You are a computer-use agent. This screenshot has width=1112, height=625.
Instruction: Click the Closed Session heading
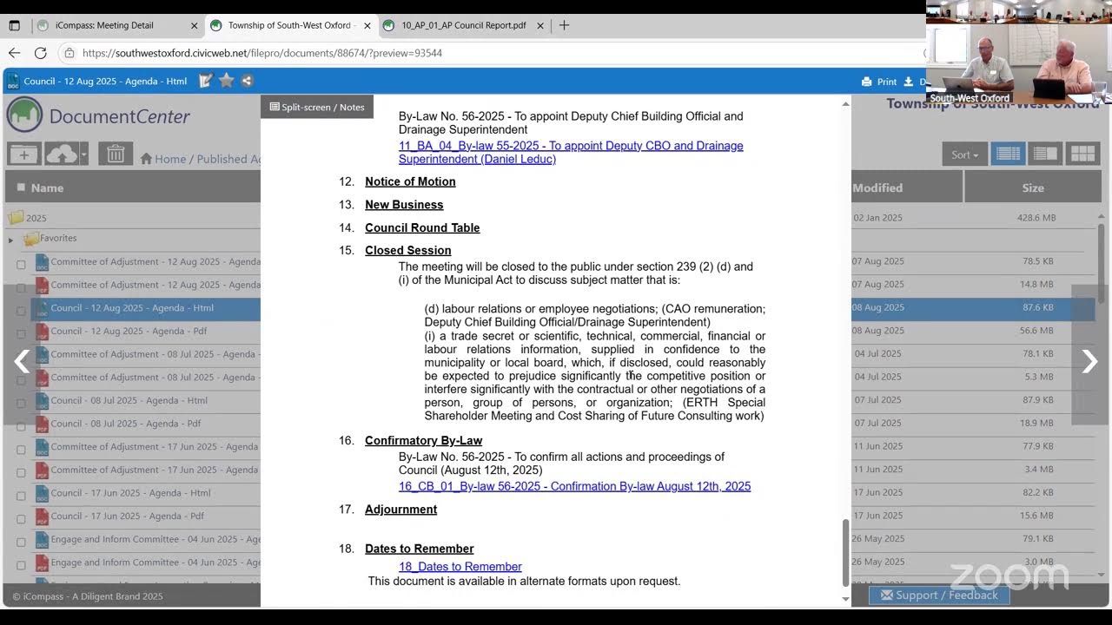pos(407,250)
